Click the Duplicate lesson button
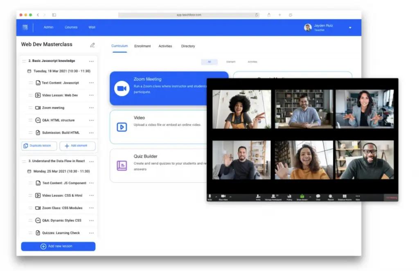This screenshot has height=271, width=419. click(39, 146)
